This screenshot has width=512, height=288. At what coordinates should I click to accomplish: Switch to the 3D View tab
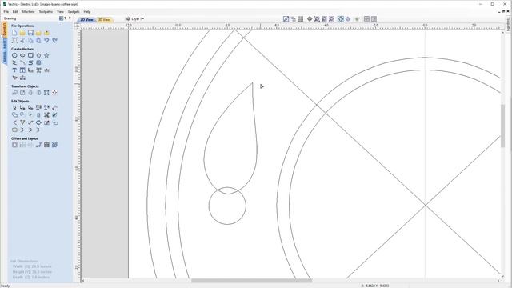point(104,19)
